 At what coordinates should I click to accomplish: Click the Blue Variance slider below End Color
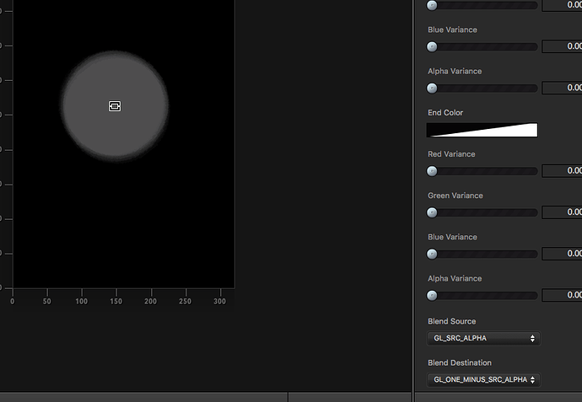(482, 254)
